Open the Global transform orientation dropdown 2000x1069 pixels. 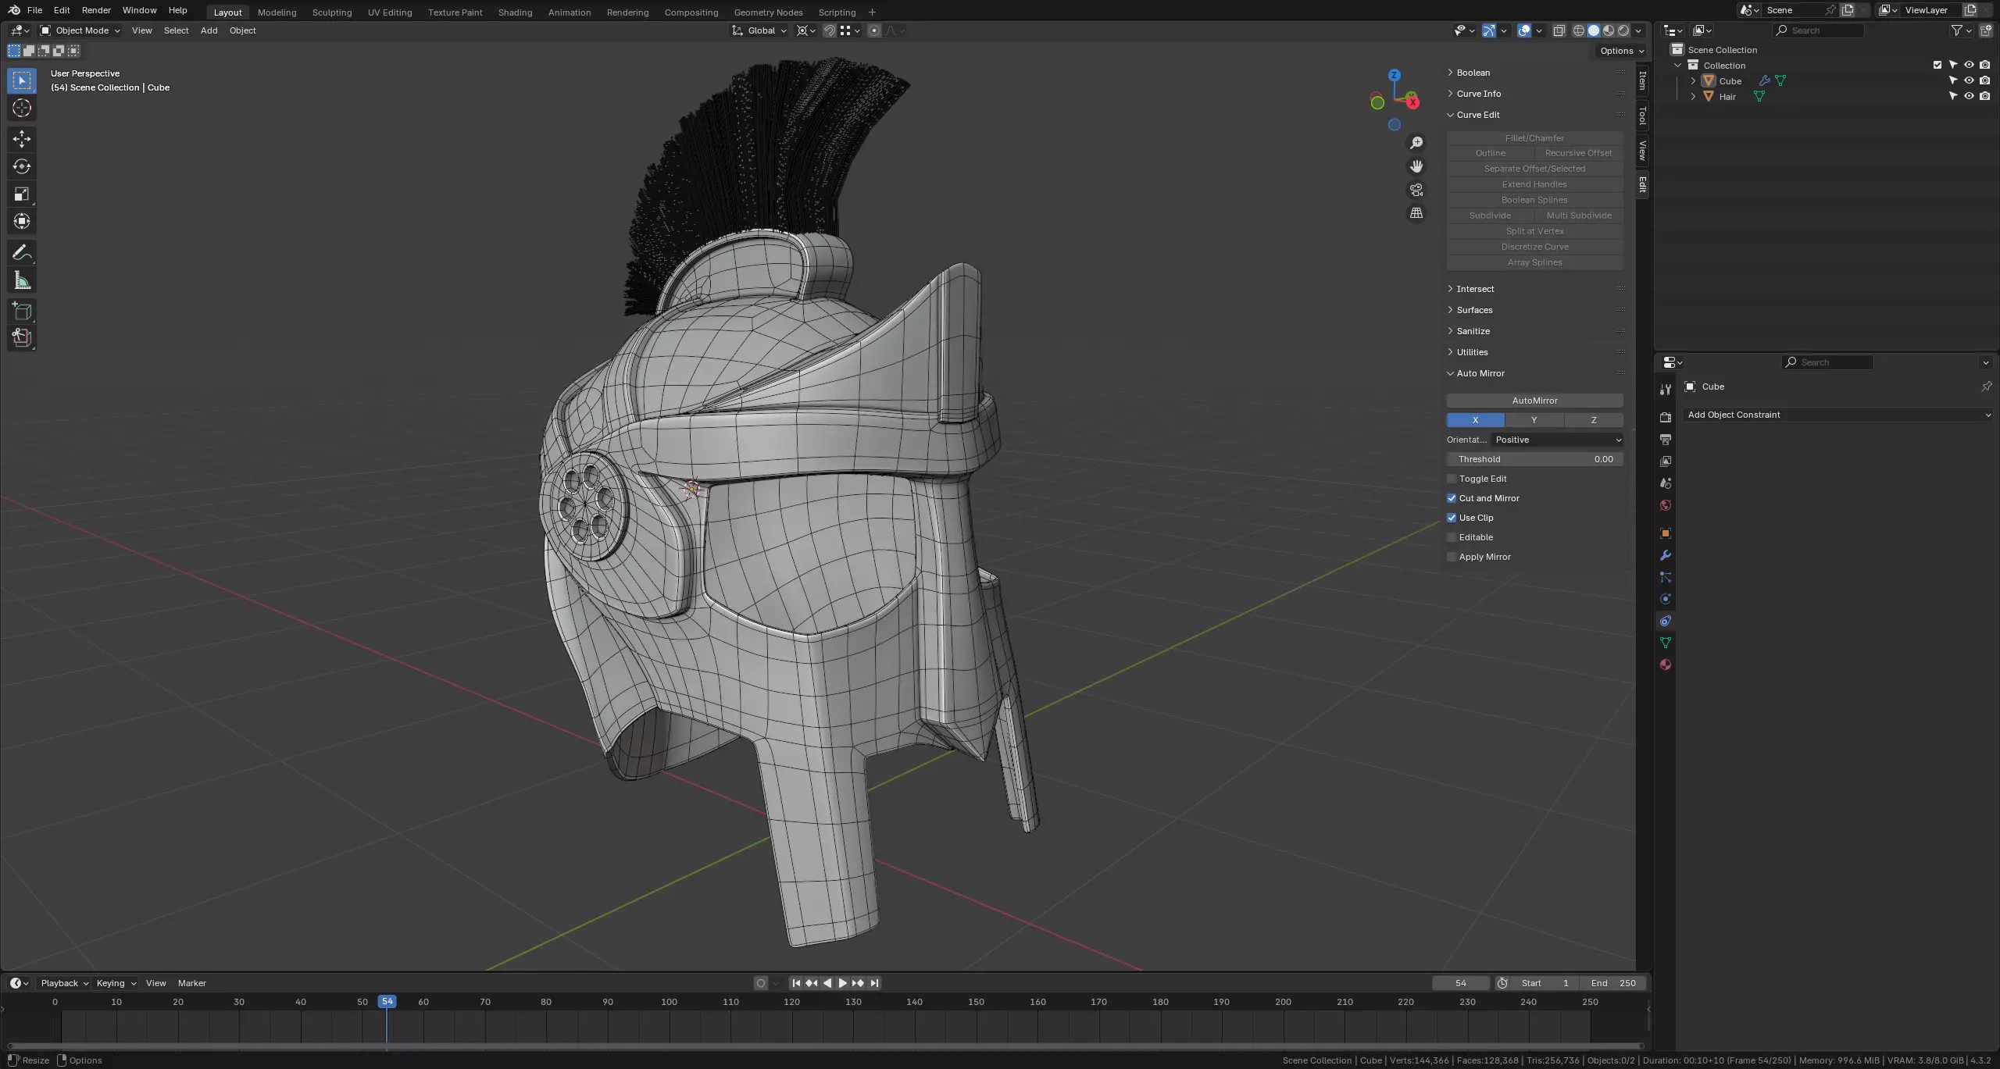click(759, 30)
